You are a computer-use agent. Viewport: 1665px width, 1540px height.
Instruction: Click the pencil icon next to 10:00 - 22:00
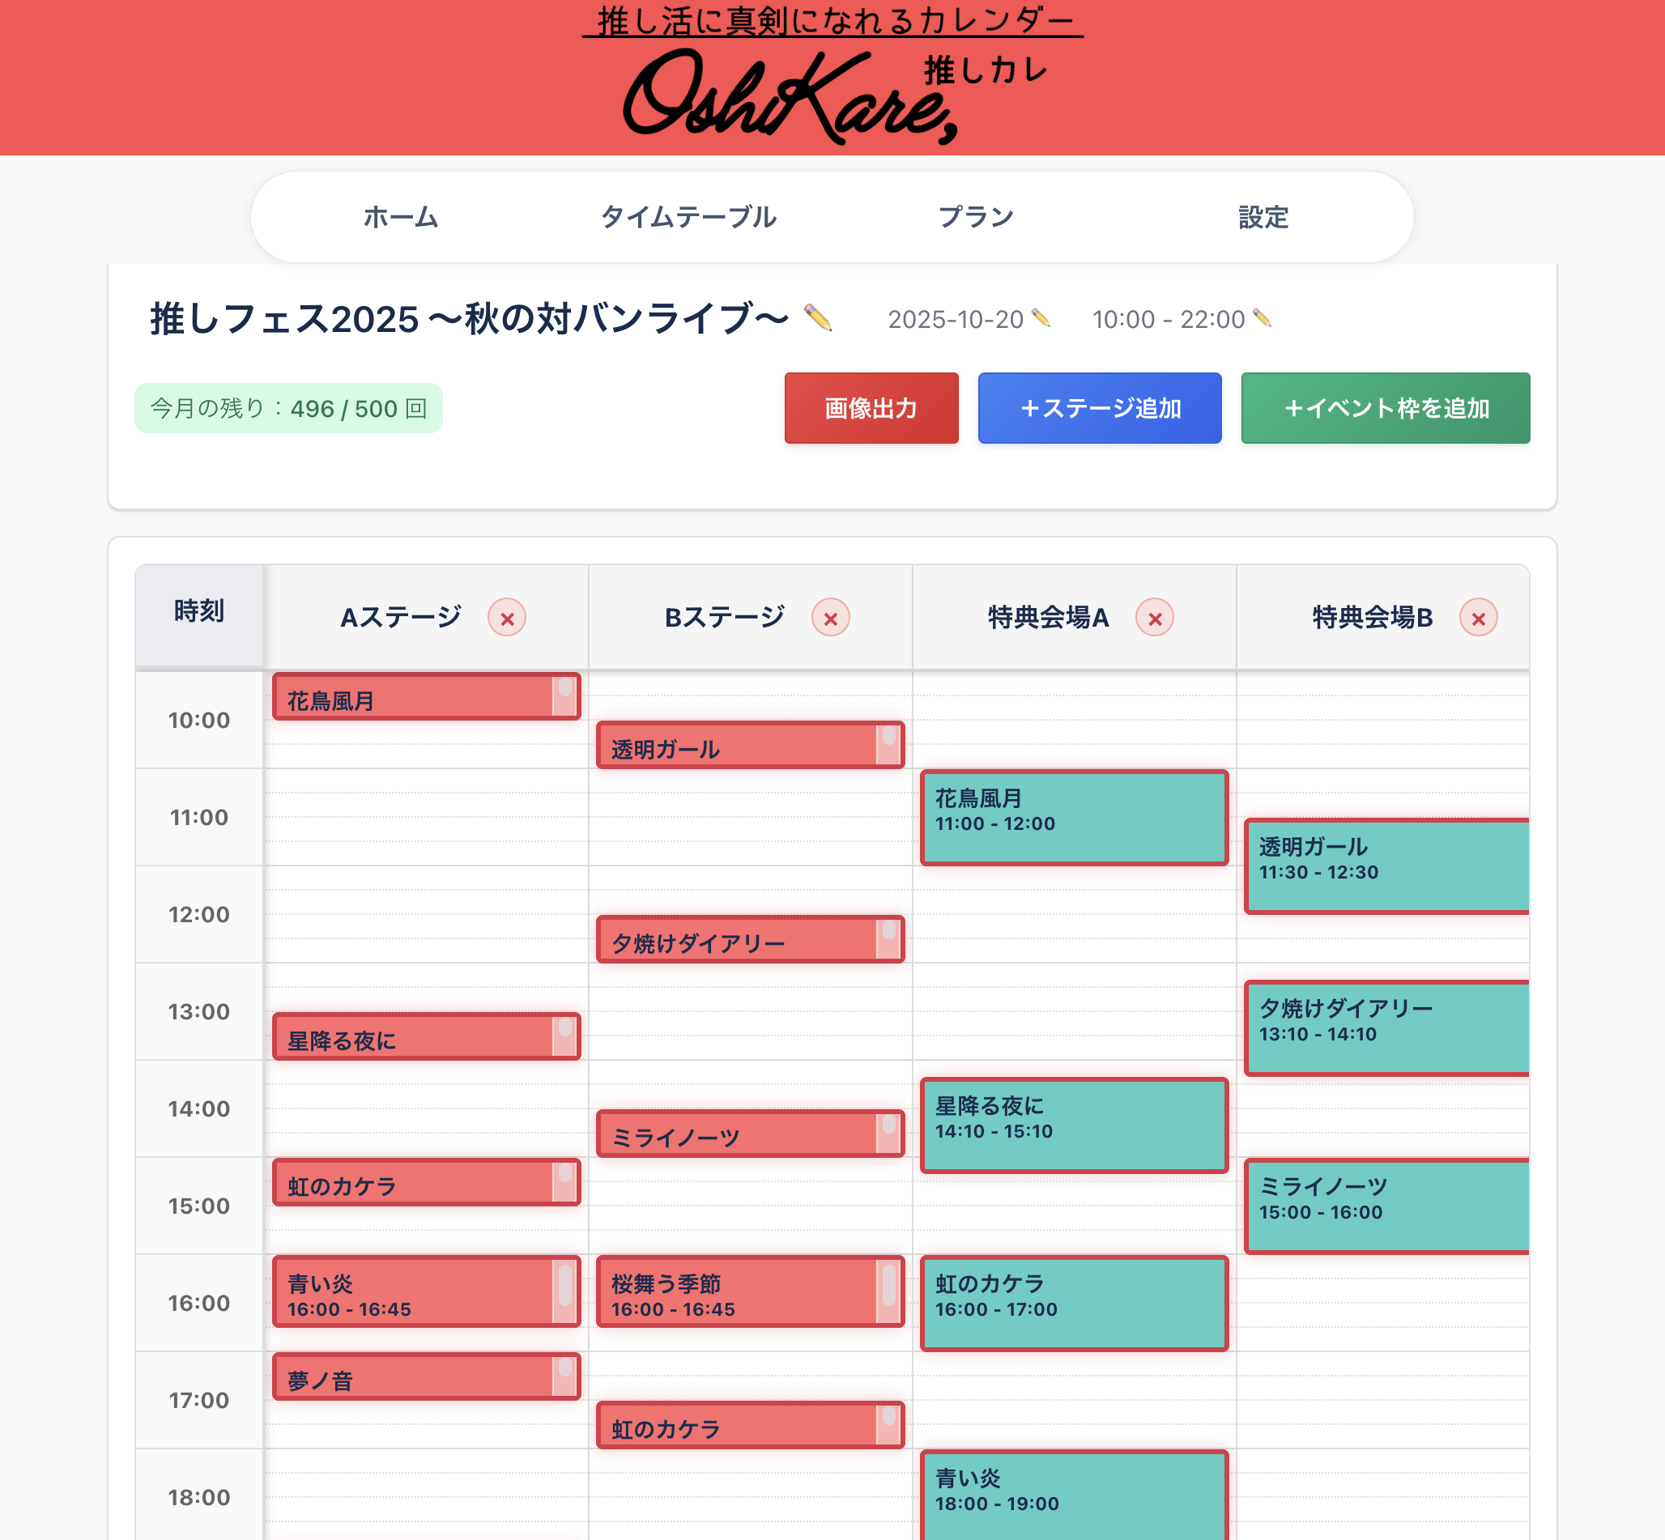tap(1262, 317)
